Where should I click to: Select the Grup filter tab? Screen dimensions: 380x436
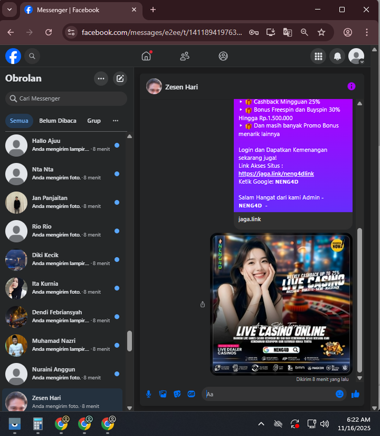coord(94,120)
